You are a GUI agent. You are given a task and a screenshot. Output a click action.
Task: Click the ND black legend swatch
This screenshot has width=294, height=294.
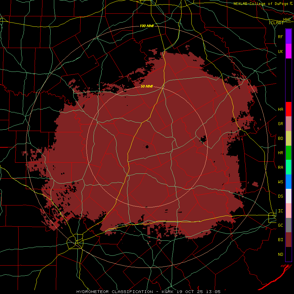pyautogui.click(x=288, y=254)
